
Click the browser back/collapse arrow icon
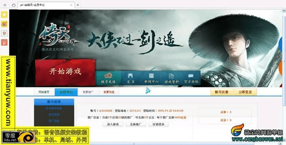5,5
